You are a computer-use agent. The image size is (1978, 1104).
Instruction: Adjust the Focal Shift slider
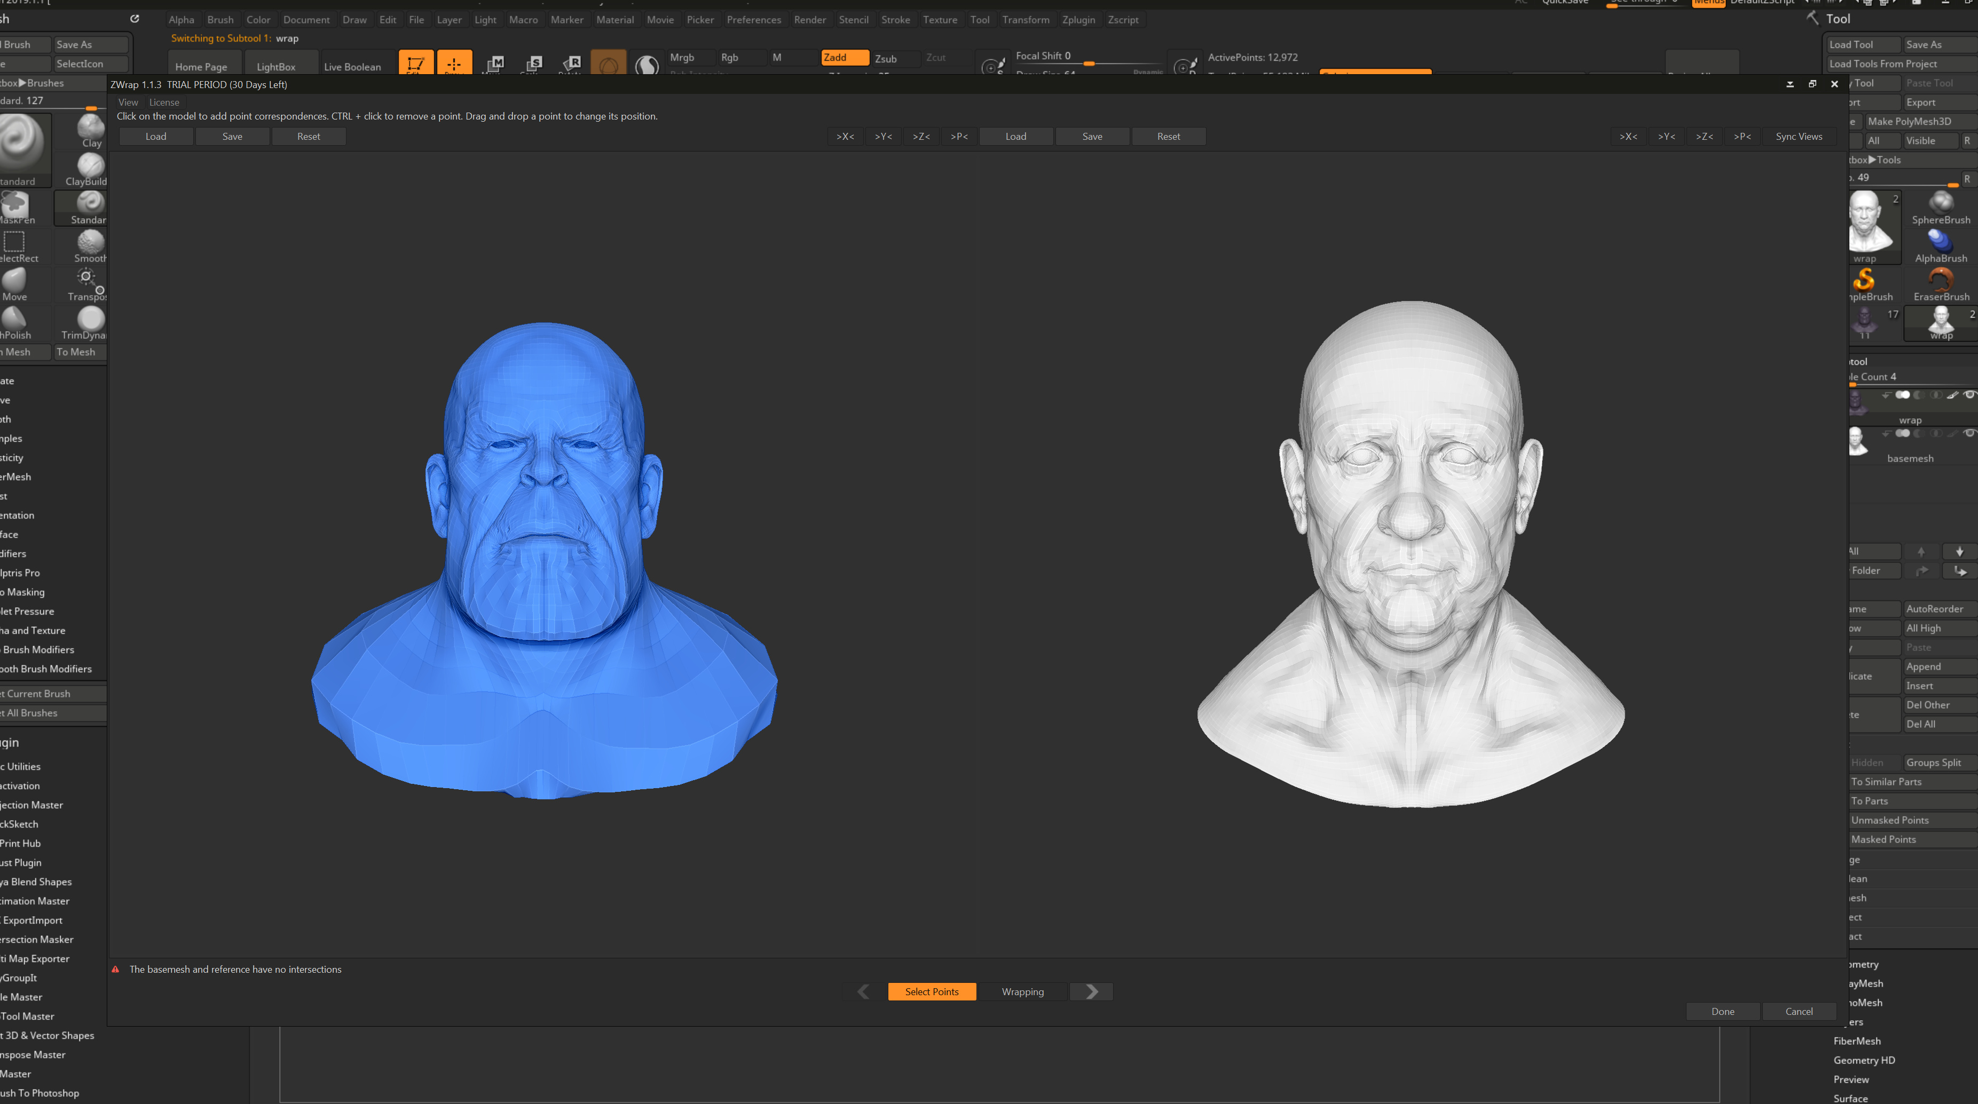click(1089, 63)
